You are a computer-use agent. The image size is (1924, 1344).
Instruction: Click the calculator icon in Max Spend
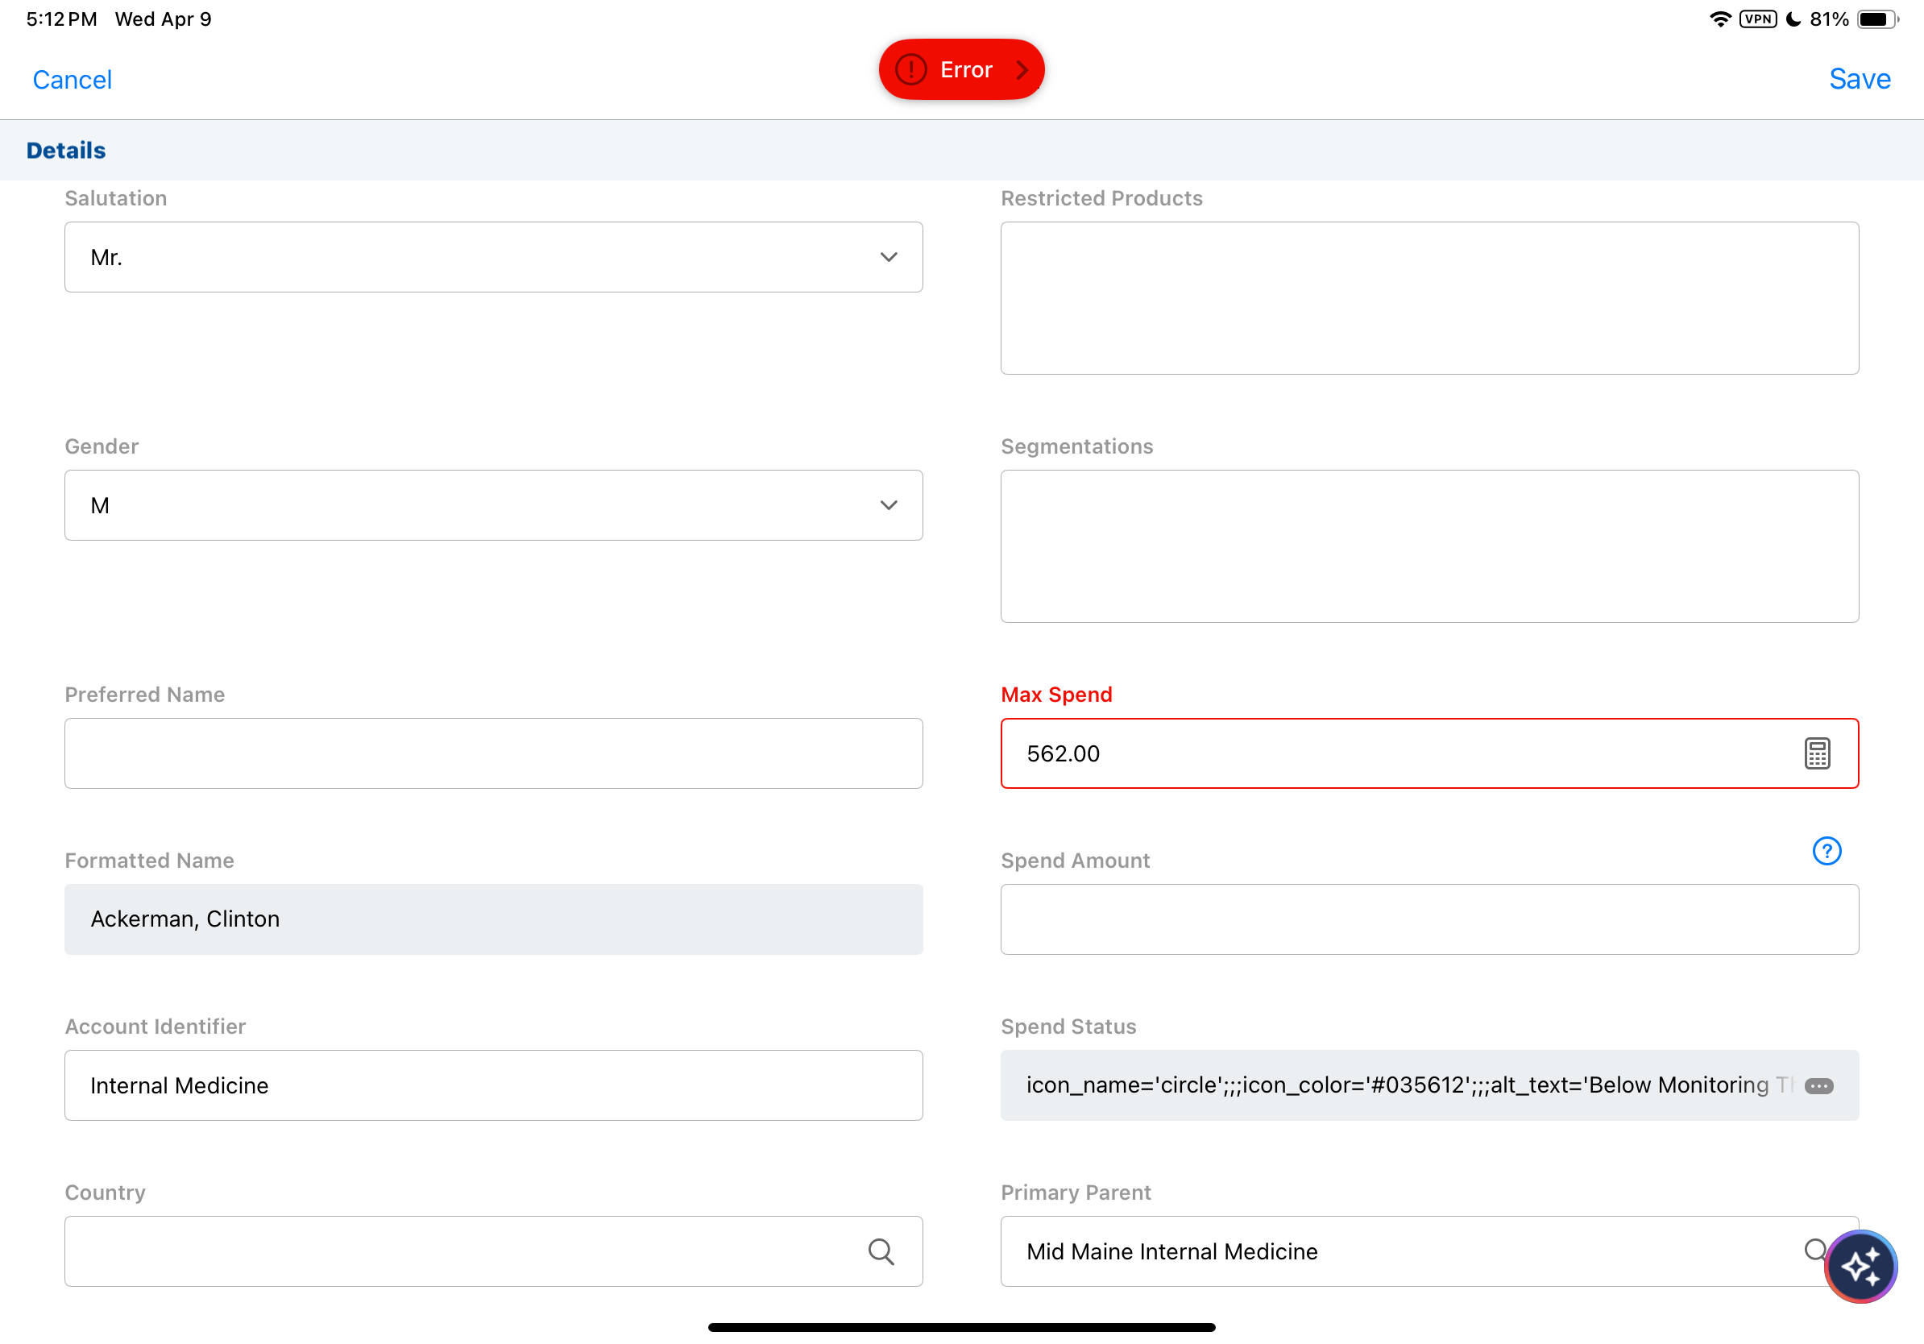[1816, 753]
